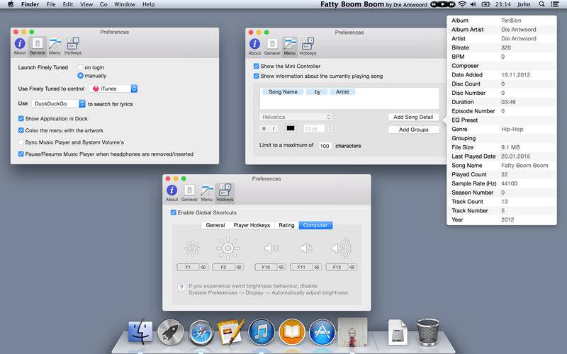Click About icon in Menu preferences window
This screenshot has width=567, height=354.
pos(254,47)
